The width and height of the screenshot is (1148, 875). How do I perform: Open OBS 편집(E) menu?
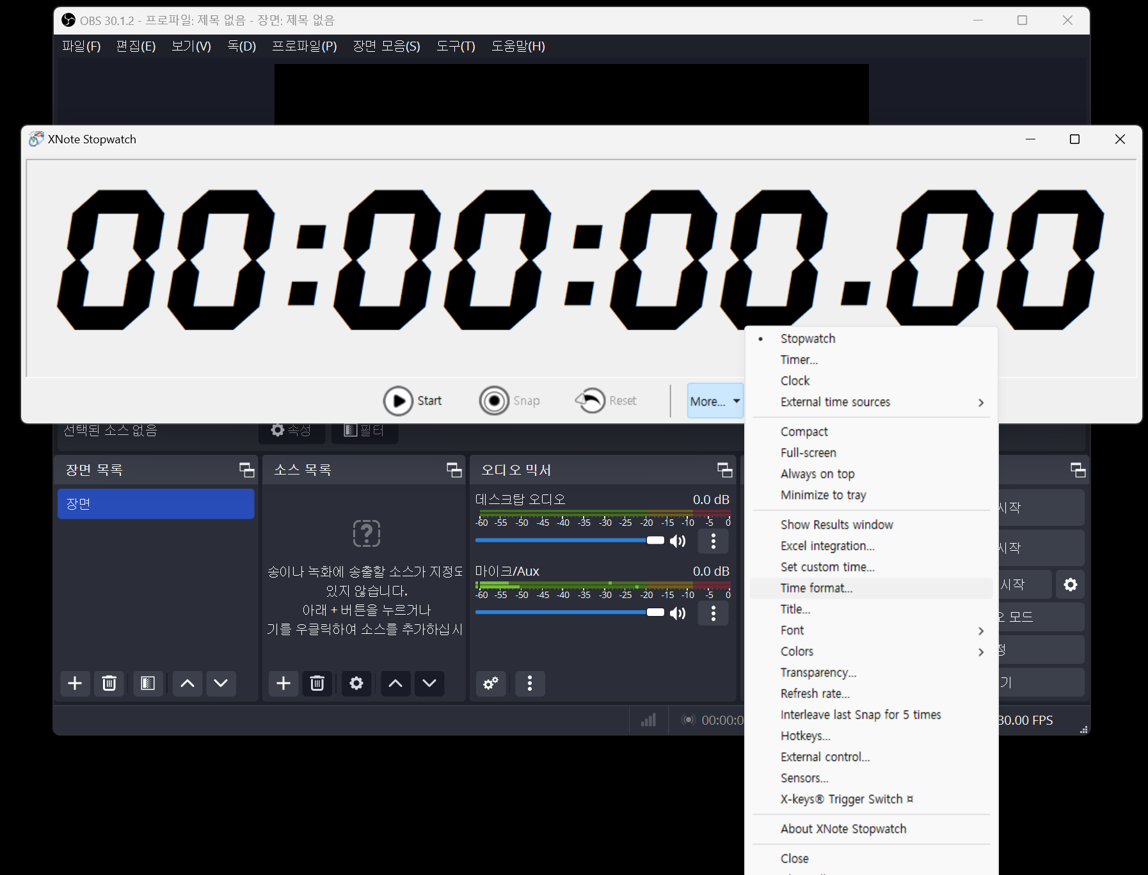(136, 46)
